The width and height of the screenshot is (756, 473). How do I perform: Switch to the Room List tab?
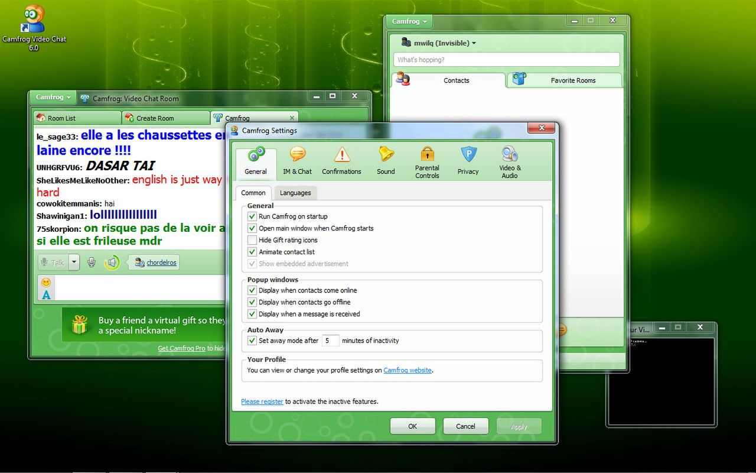click(x=77, y=118)
